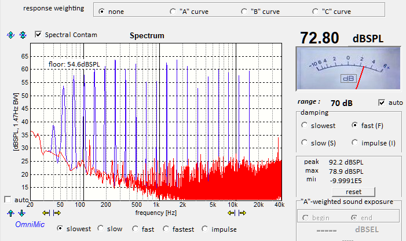Click the blue down arrow below graph
The image size is (406, 241).
pos(22,213)
